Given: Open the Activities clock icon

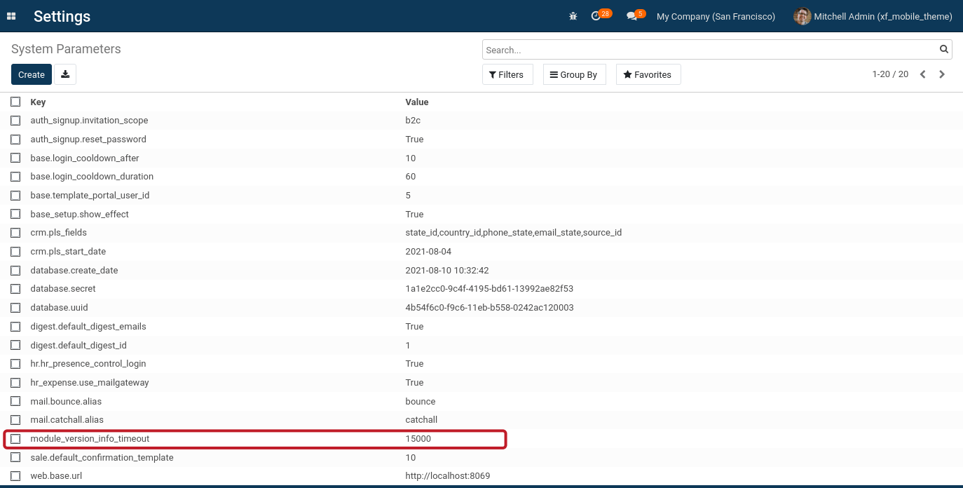Looking at the screenshot, I should (x=596, y=15).
